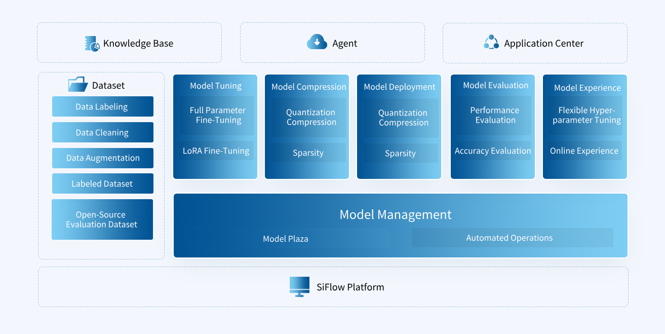Click the SiFlow Platform monitor icon
Viewport: 665px width, 334px height.
(x=299, y=286)
